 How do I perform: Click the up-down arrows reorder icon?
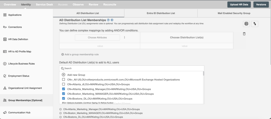click(255, 24)
